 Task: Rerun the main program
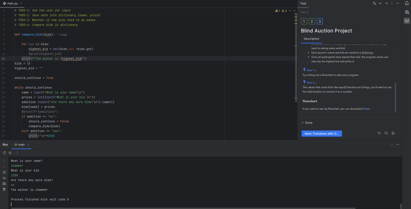[4, 153]
